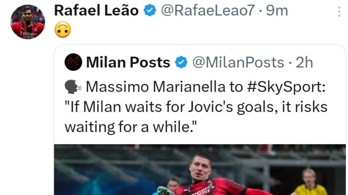Click the verified badge beside Rafael Leão

pos(149,11)
